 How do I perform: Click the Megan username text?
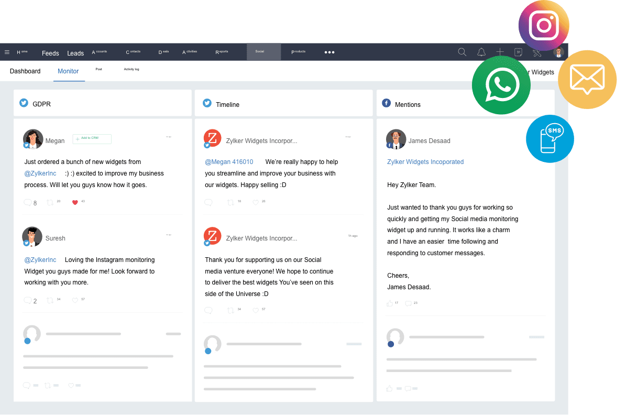coord(55,141)
